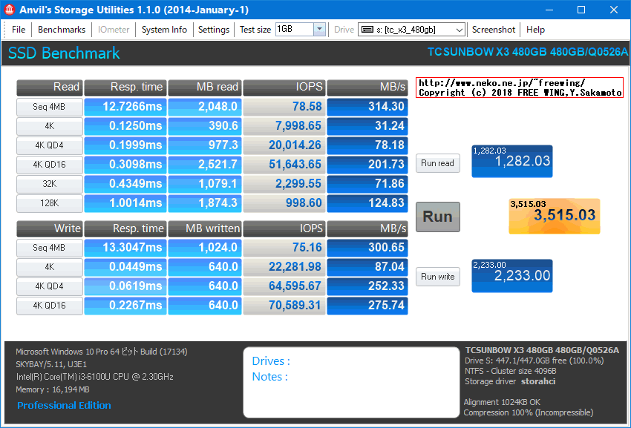Click the orange total score 3,515.03 box

(554, 216)
